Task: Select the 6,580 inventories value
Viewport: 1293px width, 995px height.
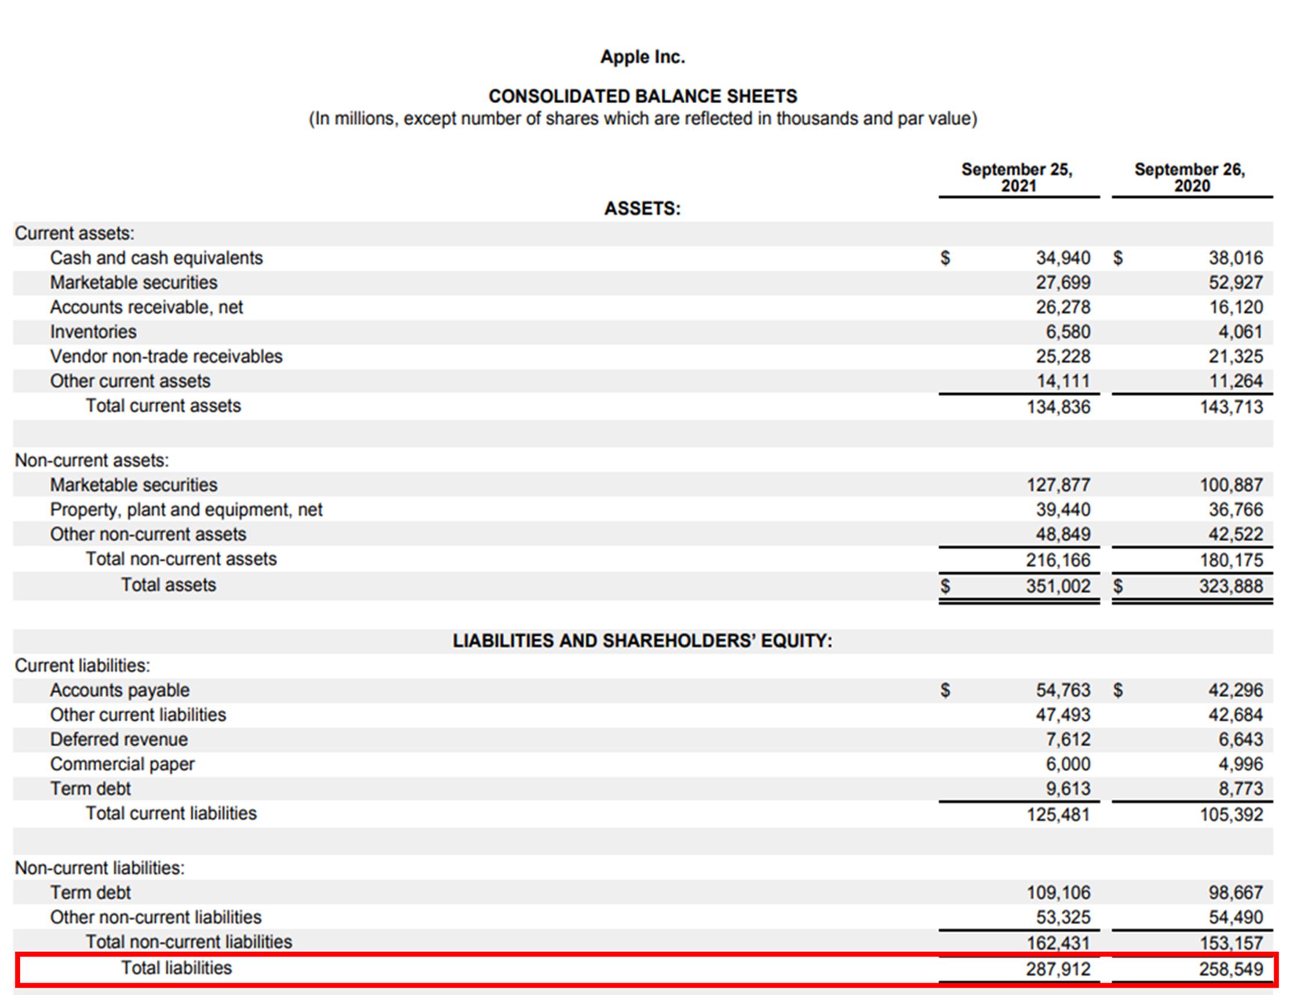Action: coord(1068,332)
